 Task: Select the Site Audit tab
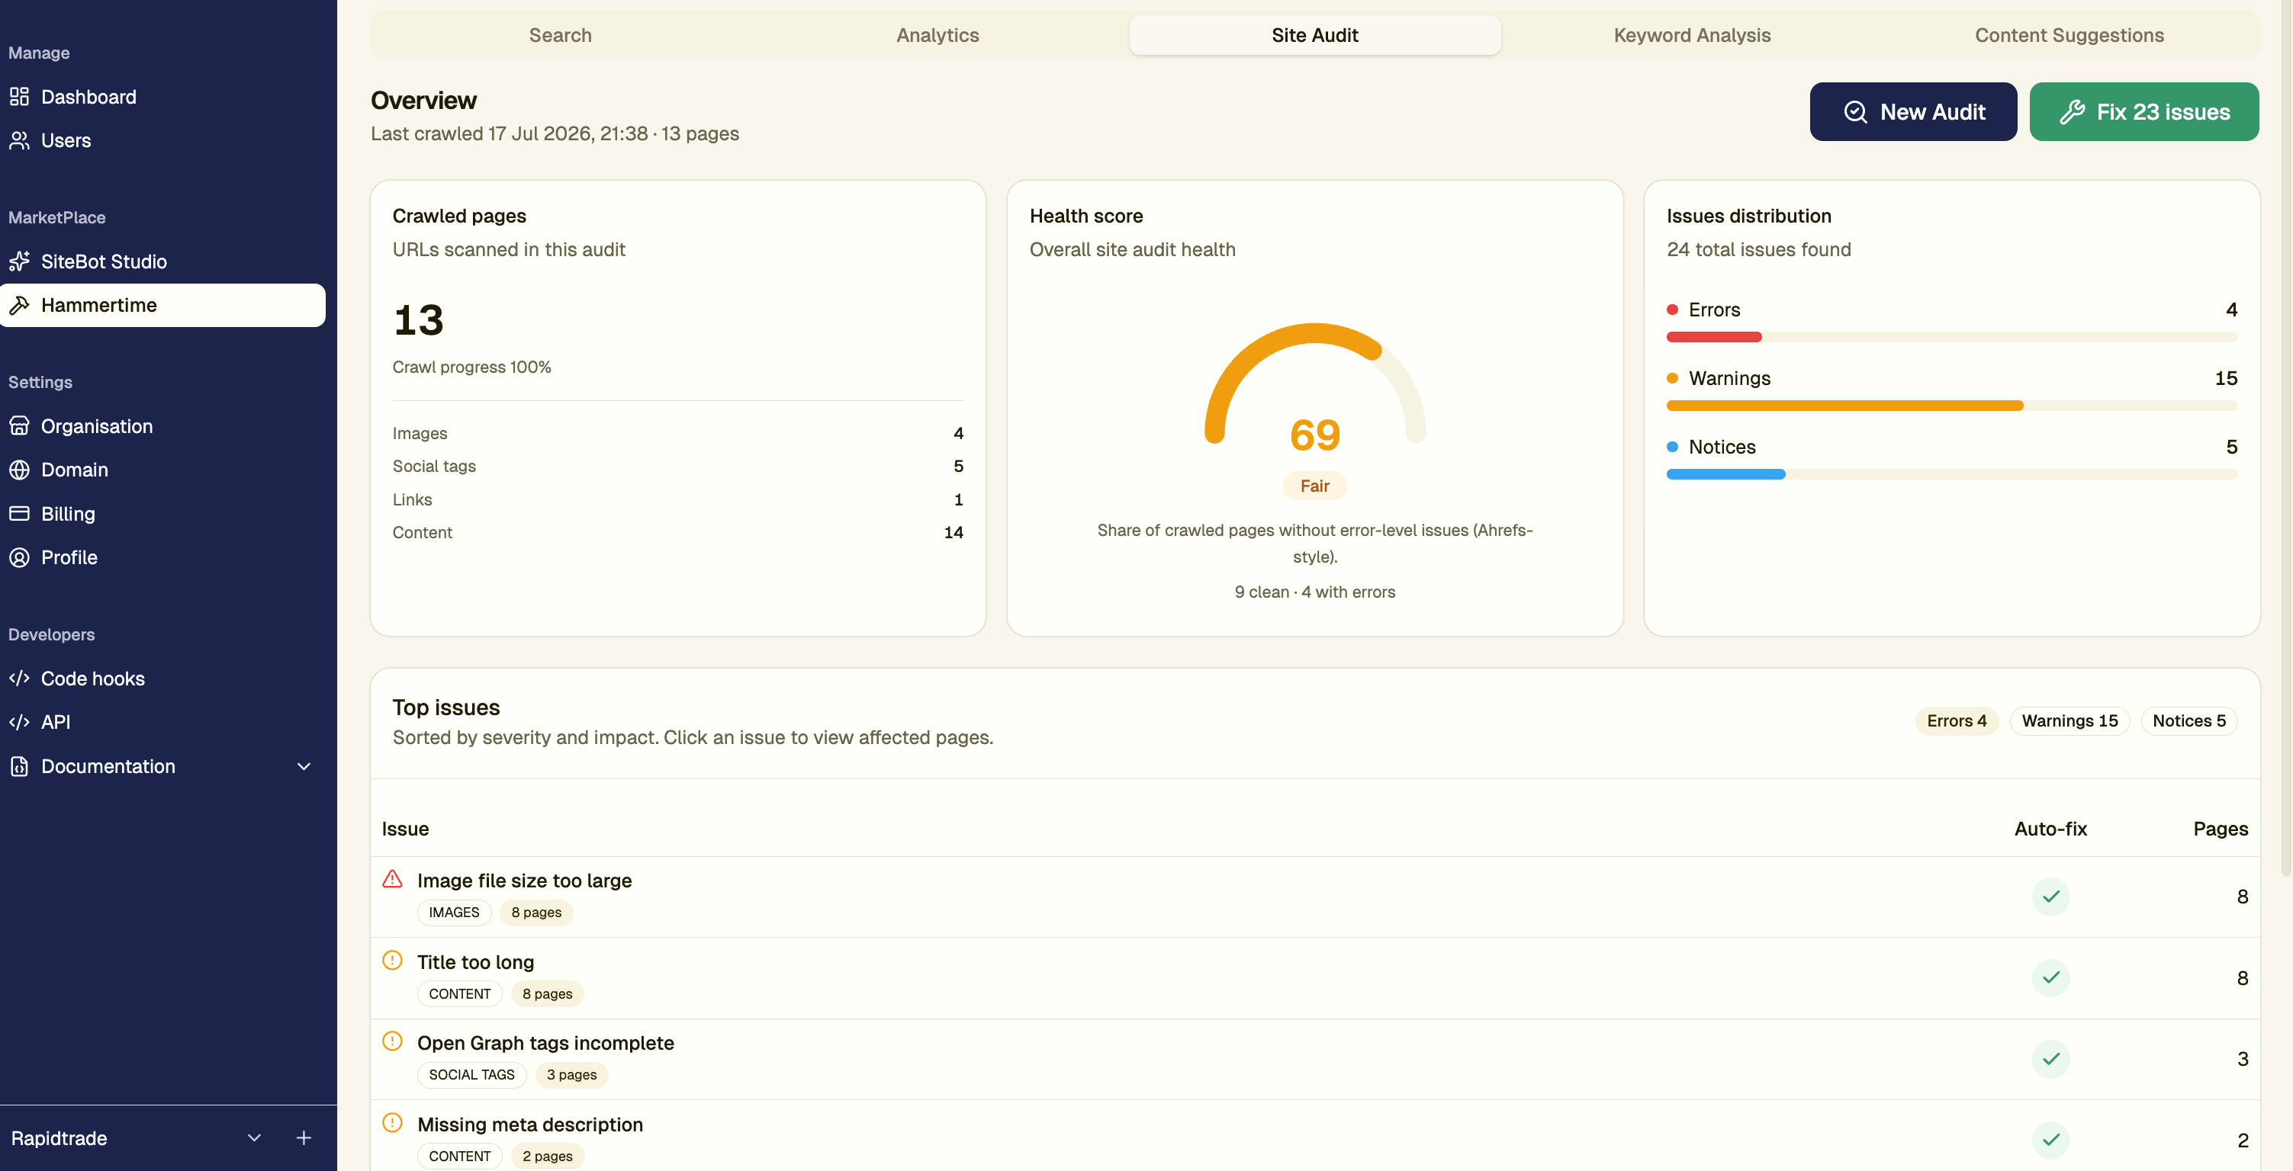[x=1315, y=35]
